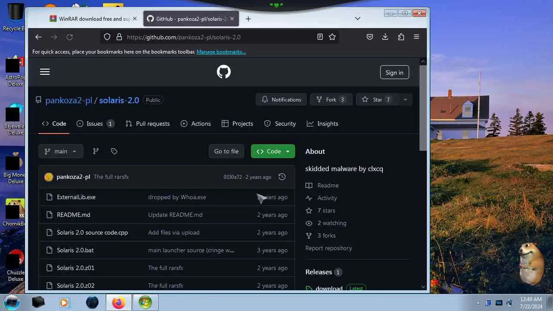The height and width of the screenshot is (311, 553).
Task: Open the 7 stars link
Action: click(326, 210)
